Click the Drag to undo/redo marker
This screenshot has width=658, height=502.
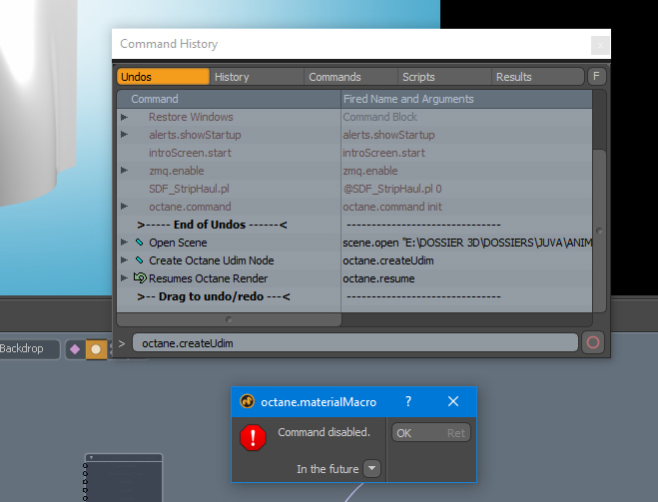214,296
